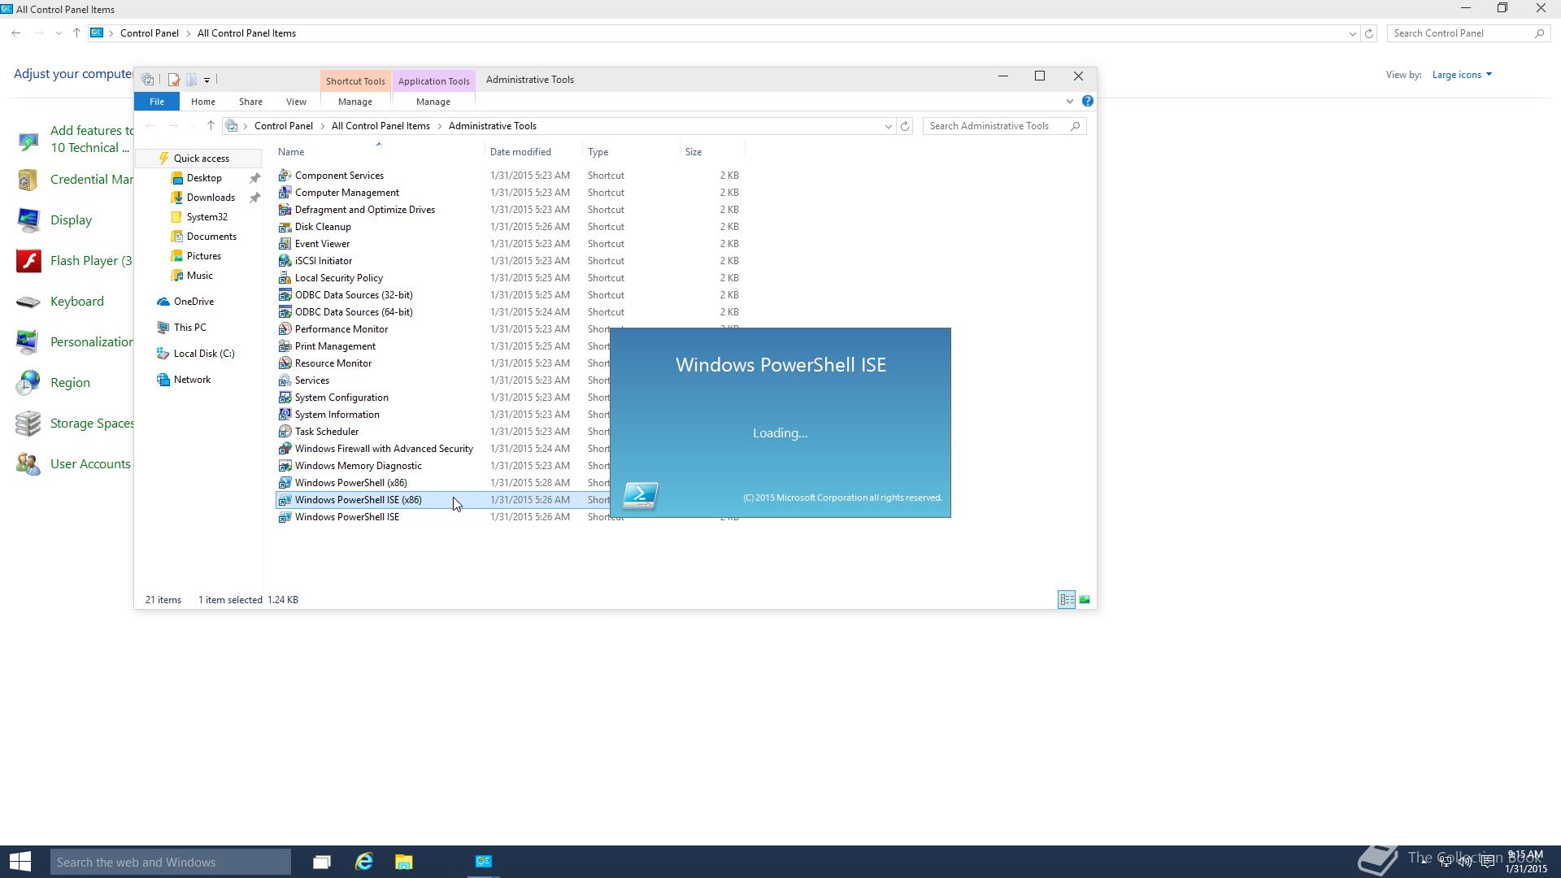Select Quick access in navigation pane
Screen dimensions: 1561x878
click(x=200, y=159)
